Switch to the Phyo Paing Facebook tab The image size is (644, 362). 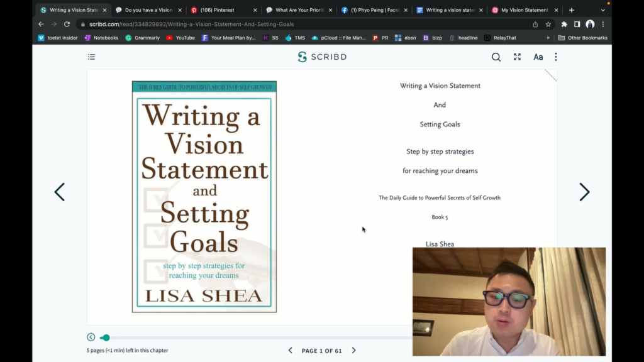click(x=374, y=10)
